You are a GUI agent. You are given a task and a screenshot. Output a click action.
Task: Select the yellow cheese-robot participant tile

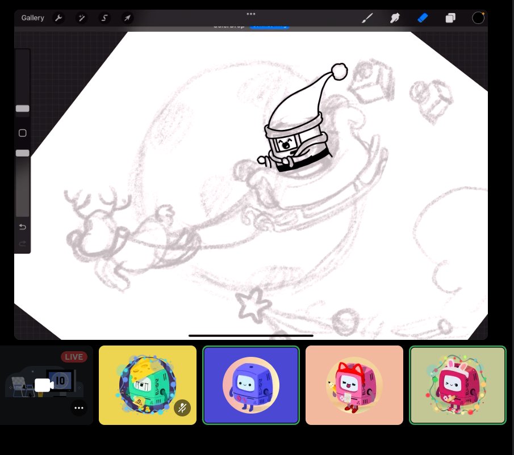click(148, 385)
